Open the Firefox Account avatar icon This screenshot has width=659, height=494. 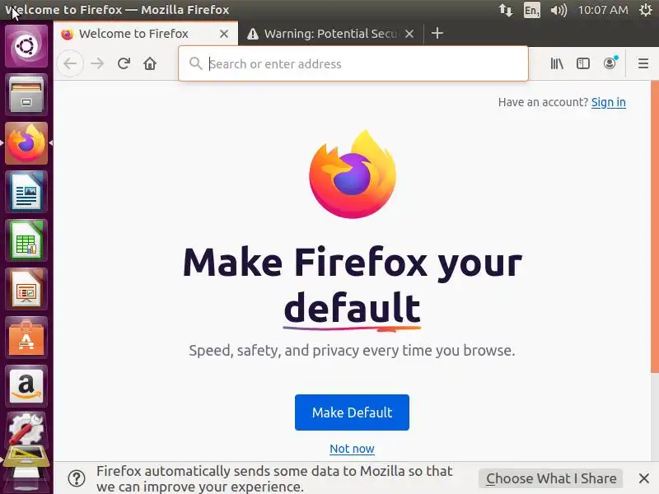click(x=610, y=63)
